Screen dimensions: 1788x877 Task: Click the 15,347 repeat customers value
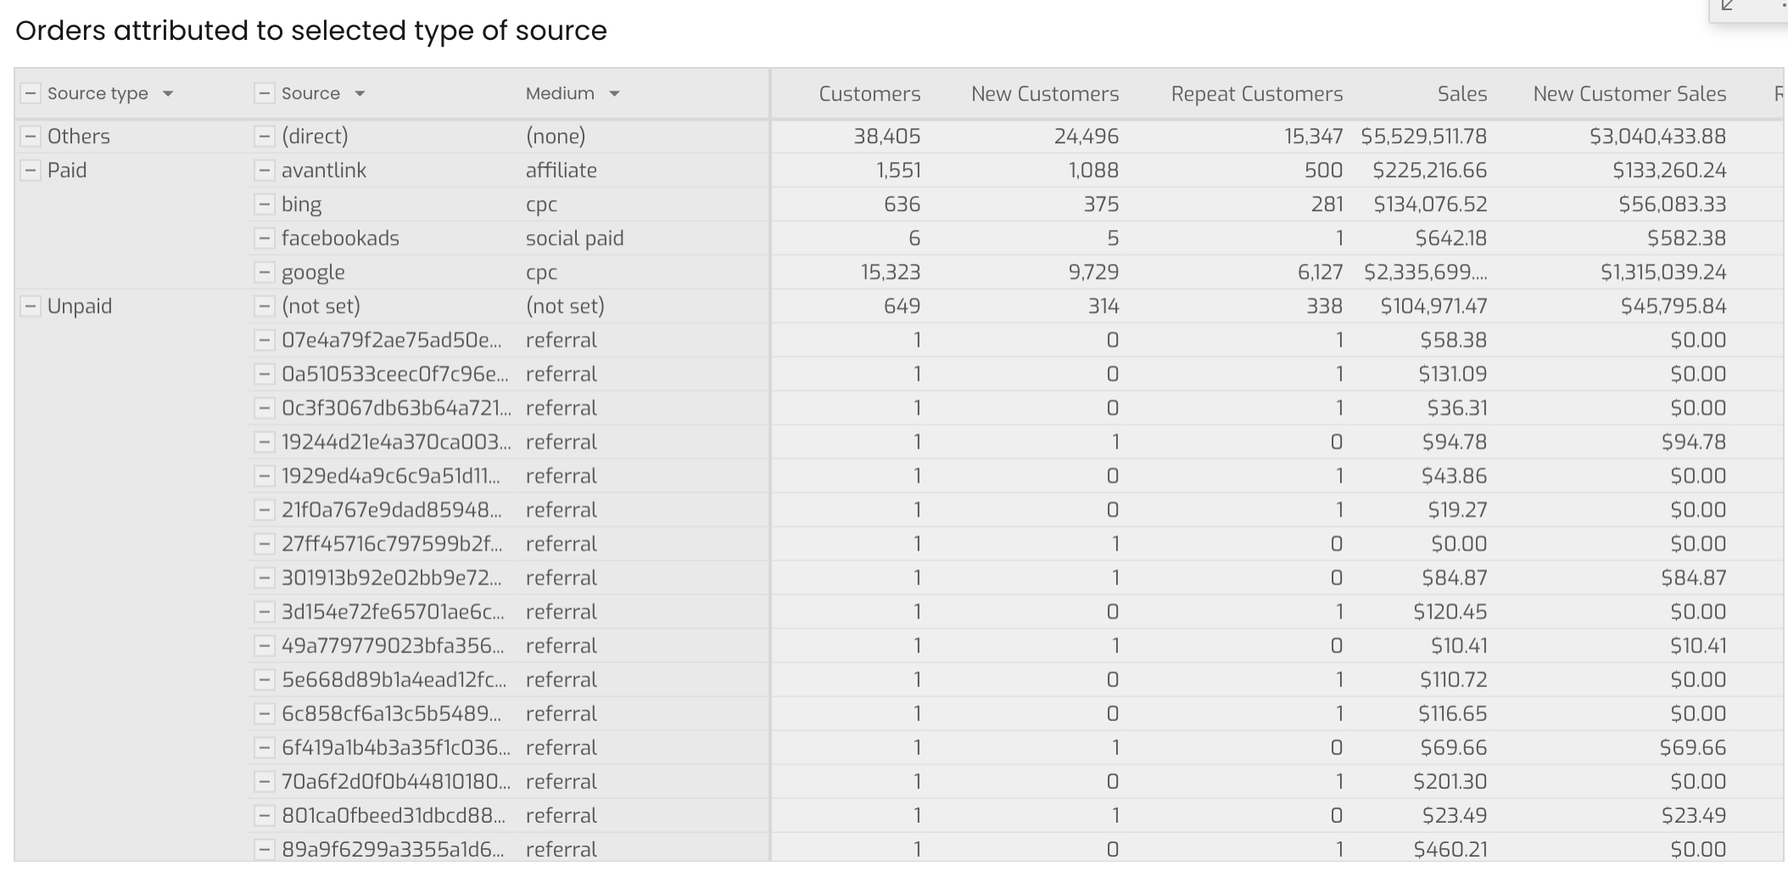pyautogui.click(x=1313, y=136)
